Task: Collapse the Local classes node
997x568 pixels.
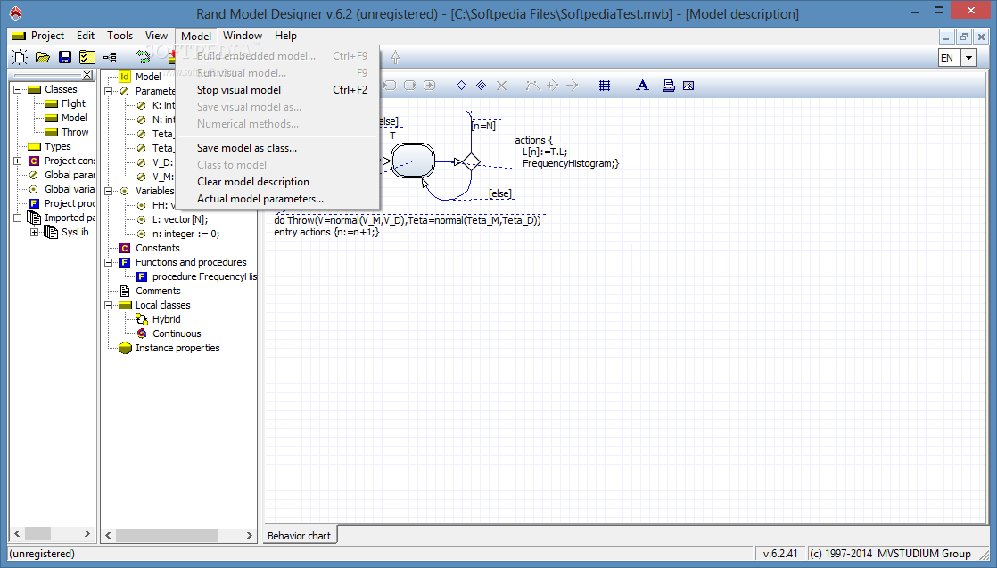Action: (x=109, y=305)
